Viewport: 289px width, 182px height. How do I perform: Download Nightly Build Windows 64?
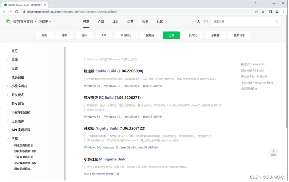92,147
